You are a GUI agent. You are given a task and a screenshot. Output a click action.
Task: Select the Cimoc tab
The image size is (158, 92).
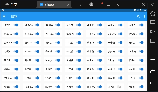54,5
